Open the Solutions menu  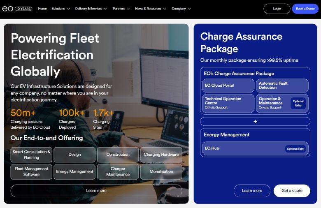tap(58, 9)
